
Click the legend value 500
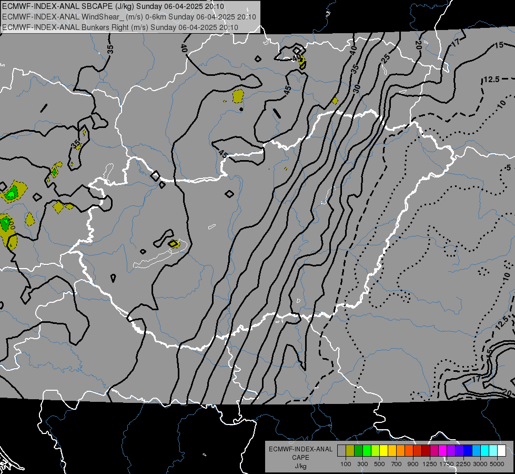coord(379,464)
